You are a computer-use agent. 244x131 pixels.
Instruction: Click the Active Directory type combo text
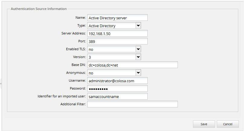coord(111,26)
